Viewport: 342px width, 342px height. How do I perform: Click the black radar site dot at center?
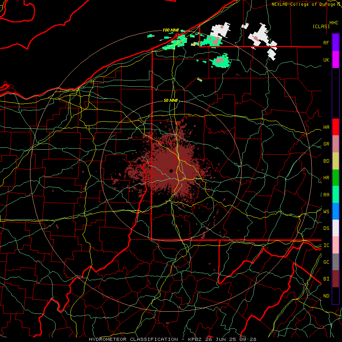tap(171, 171)
